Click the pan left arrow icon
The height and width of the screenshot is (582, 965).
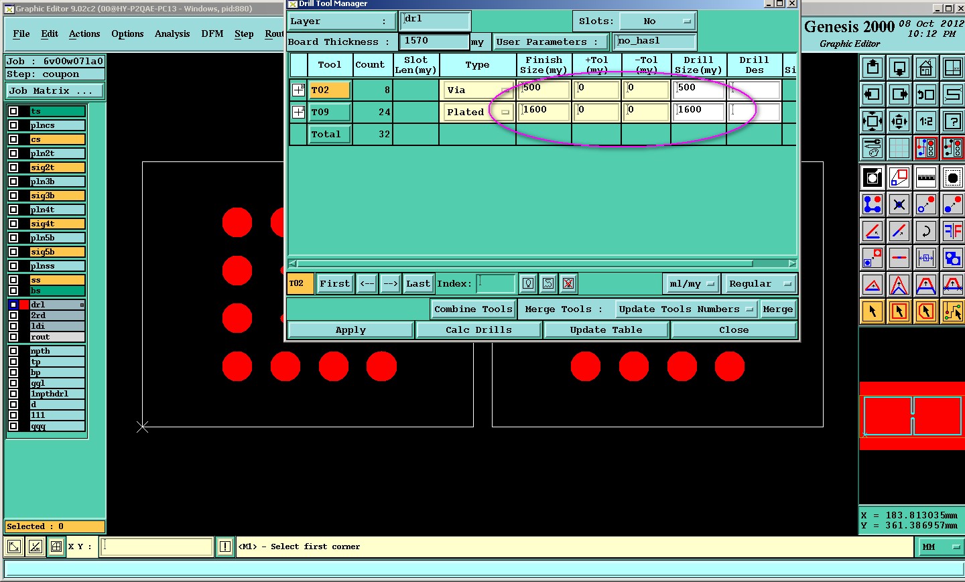click(873, 94)
